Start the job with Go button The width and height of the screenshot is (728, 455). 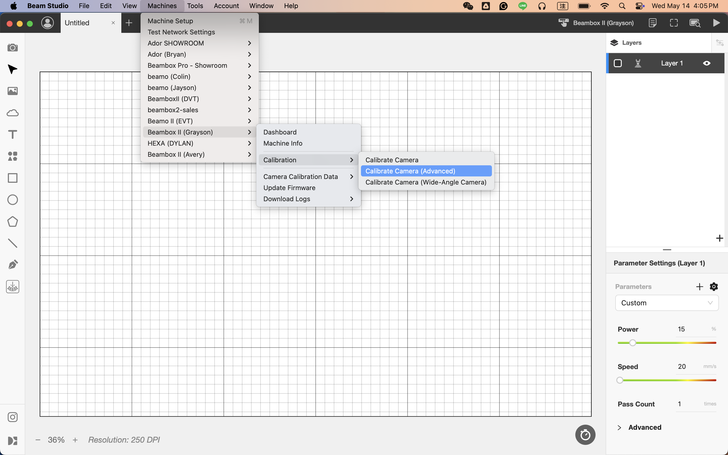(x=717, y=23)
